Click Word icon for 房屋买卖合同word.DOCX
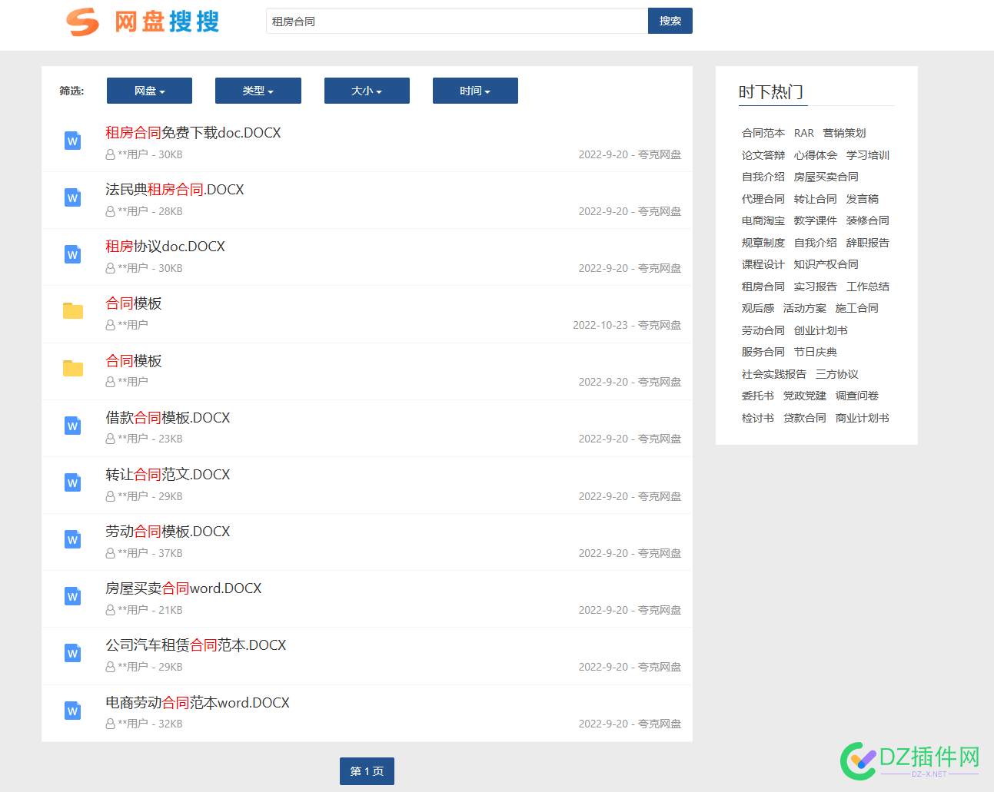The height and width of the screenshot is (792, 994). click(73, 596)
